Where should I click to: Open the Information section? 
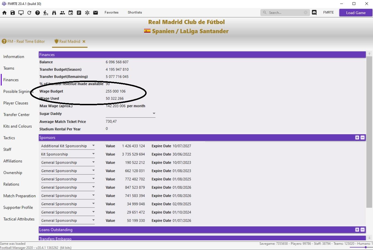point(14,57)
